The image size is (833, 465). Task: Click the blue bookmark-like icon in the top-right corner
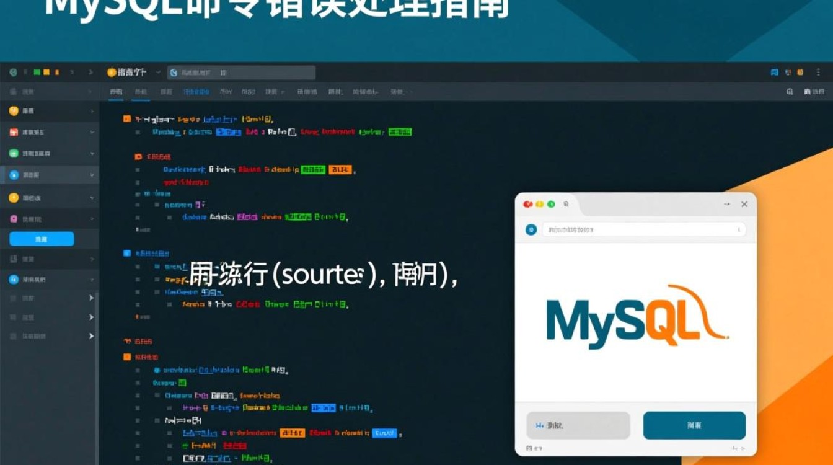tap(774, 73)
